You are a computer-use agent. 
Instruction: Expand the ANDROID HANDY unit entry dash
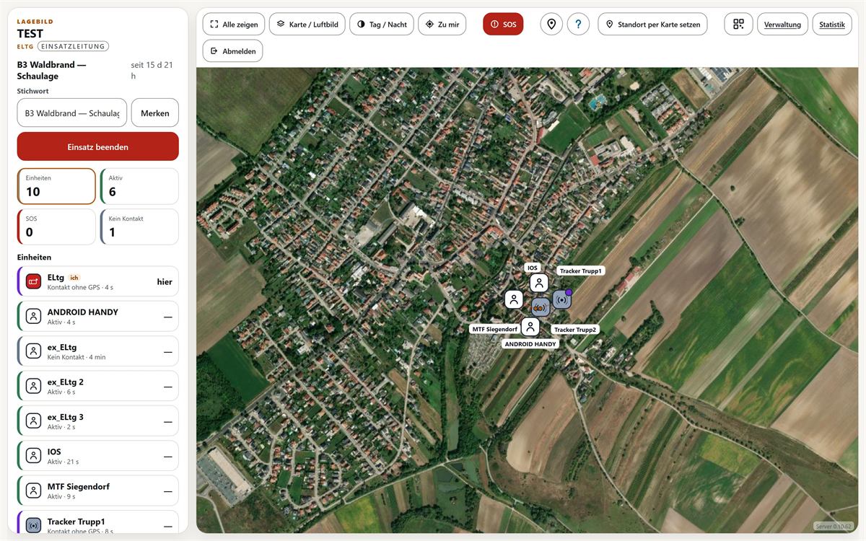coord(167,317)
